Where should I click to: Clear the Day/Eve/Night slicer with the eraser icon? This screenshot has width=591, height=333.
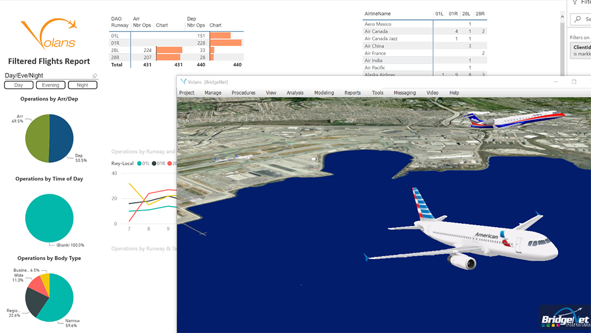(x=95, y=75)
